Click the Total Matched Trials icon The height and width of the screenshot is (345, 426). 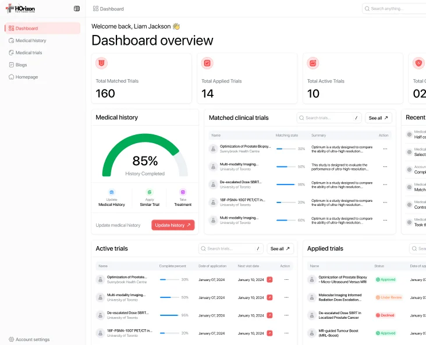click(102, 63)
